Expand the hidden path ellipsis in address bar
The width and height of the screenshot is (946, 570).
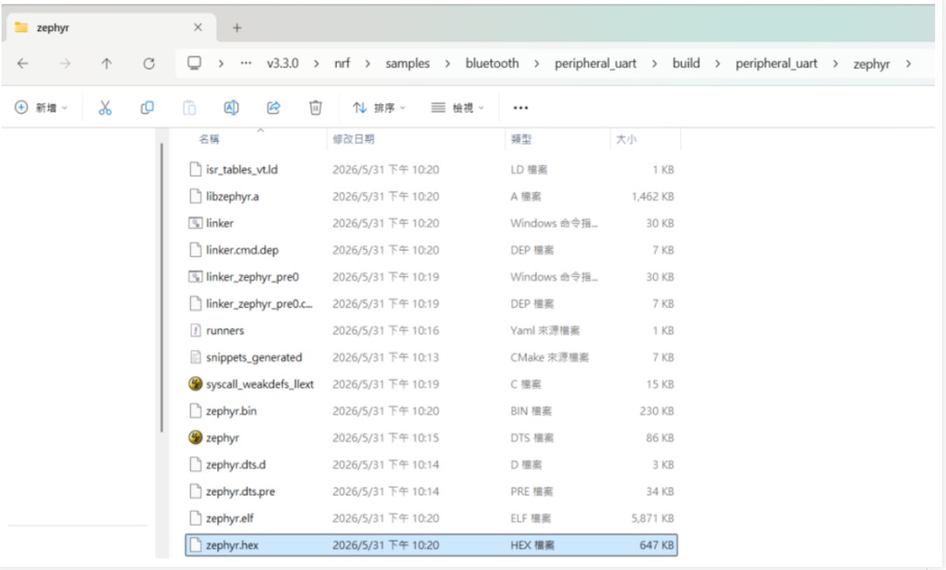[x=246, y=64]
